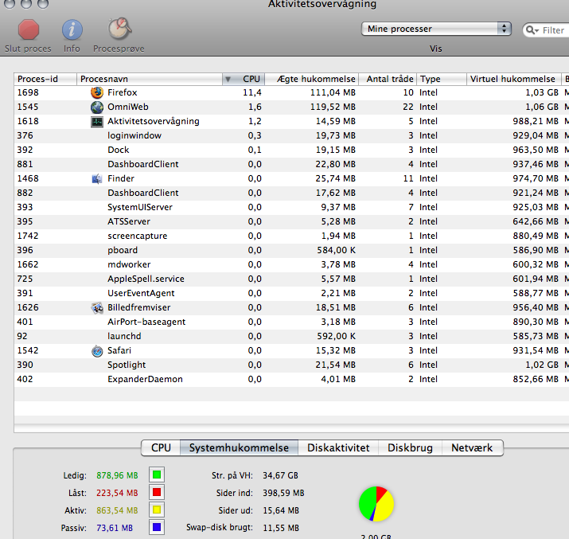The width and height of the screenshot is (569, 539).
Task: Click the 223,54 MB Låst value
Action: [117, 493]
